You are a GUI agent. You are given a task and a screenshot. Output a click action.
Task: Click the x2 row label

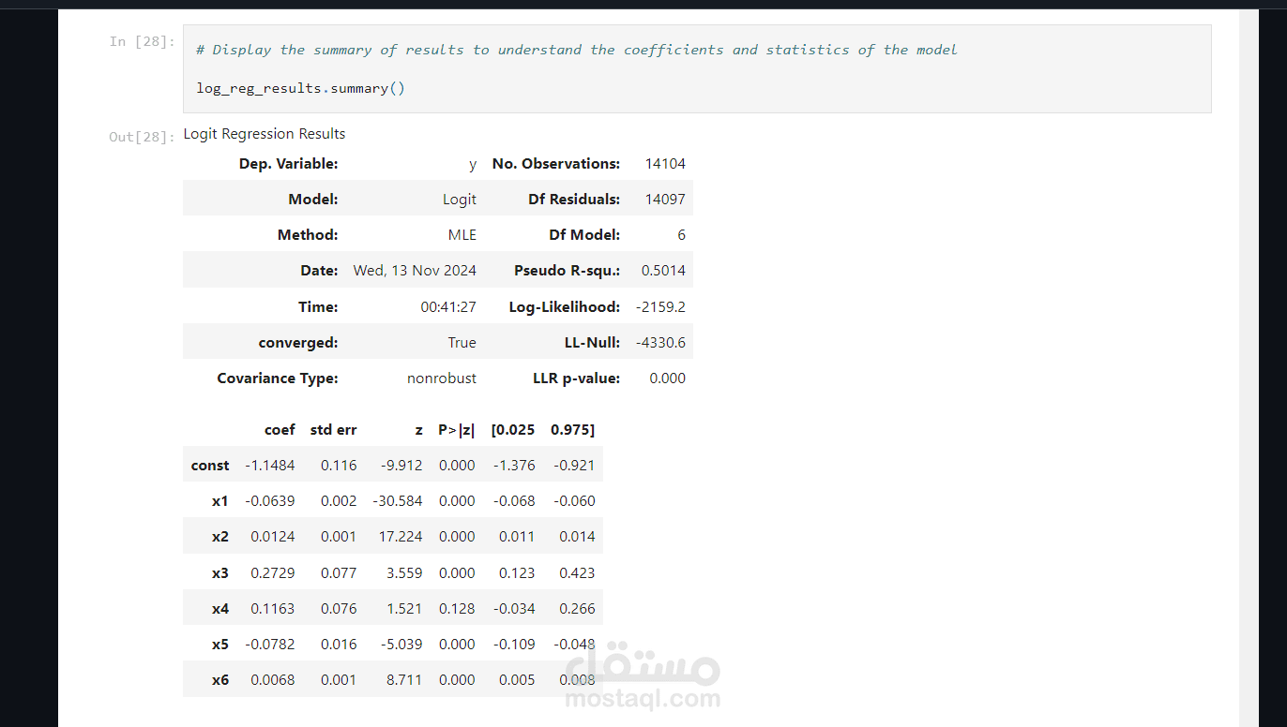pyautogui.click(x=220, y=537)
